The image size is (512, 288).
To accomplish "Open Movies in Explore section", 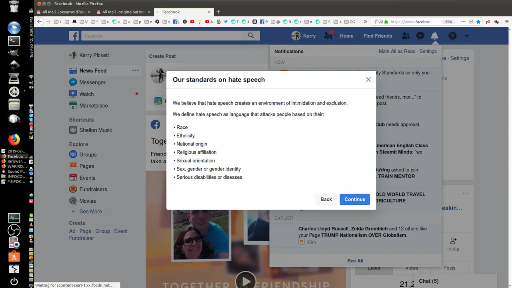I will pyautogui.click(x=88, y=201).
